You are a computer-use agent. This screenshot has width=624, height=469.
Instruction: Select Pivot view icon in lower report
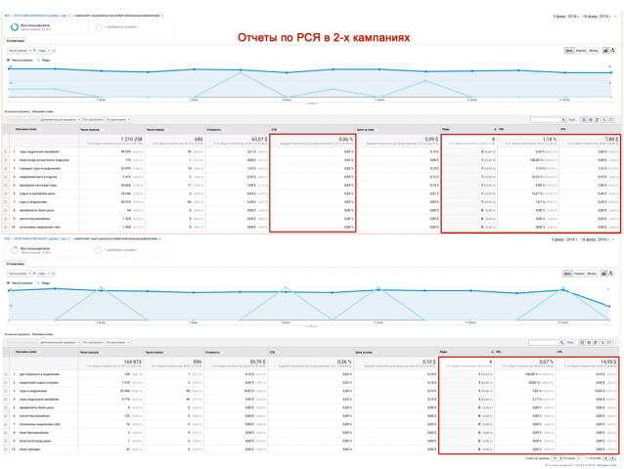coord(609,343)
